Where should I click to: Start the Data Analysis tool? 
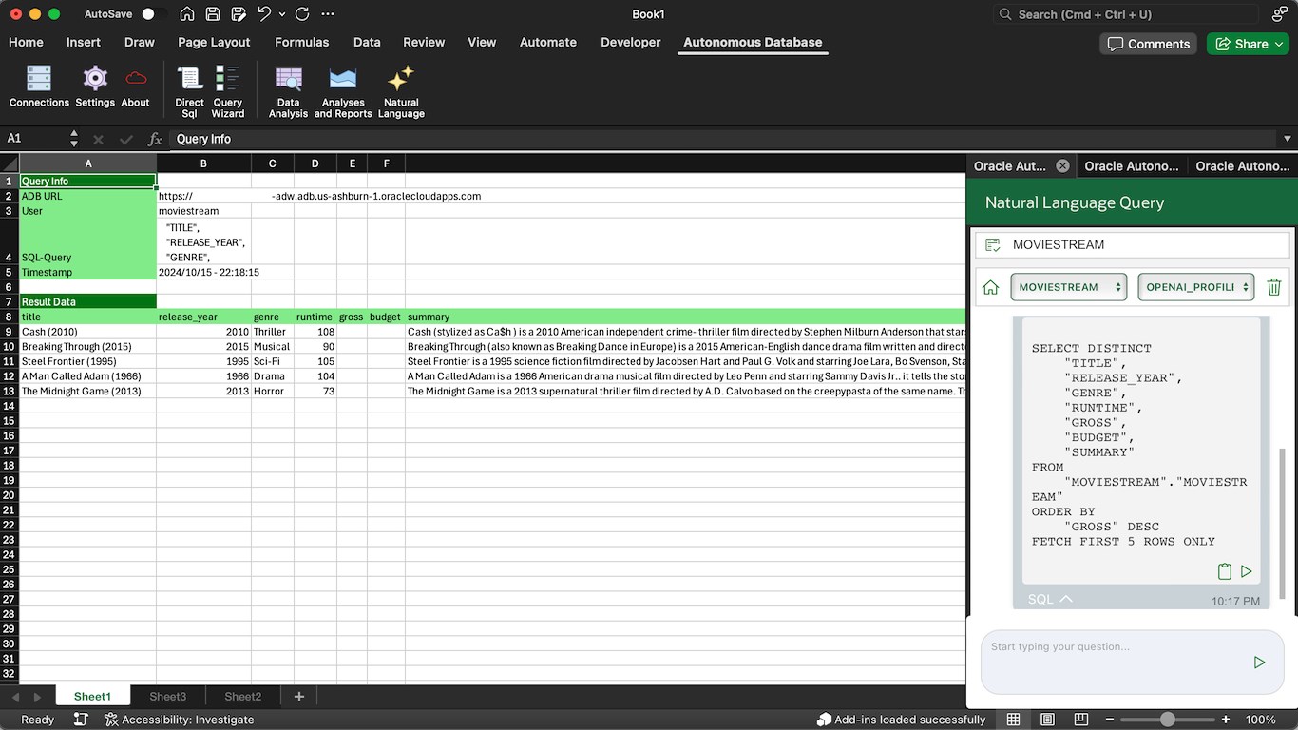click(x=288, y=92)
